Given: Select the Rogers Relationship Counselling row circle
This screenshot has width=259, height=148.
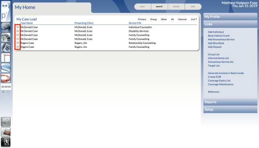Looking at the screenshot, I should click(18, 43).
